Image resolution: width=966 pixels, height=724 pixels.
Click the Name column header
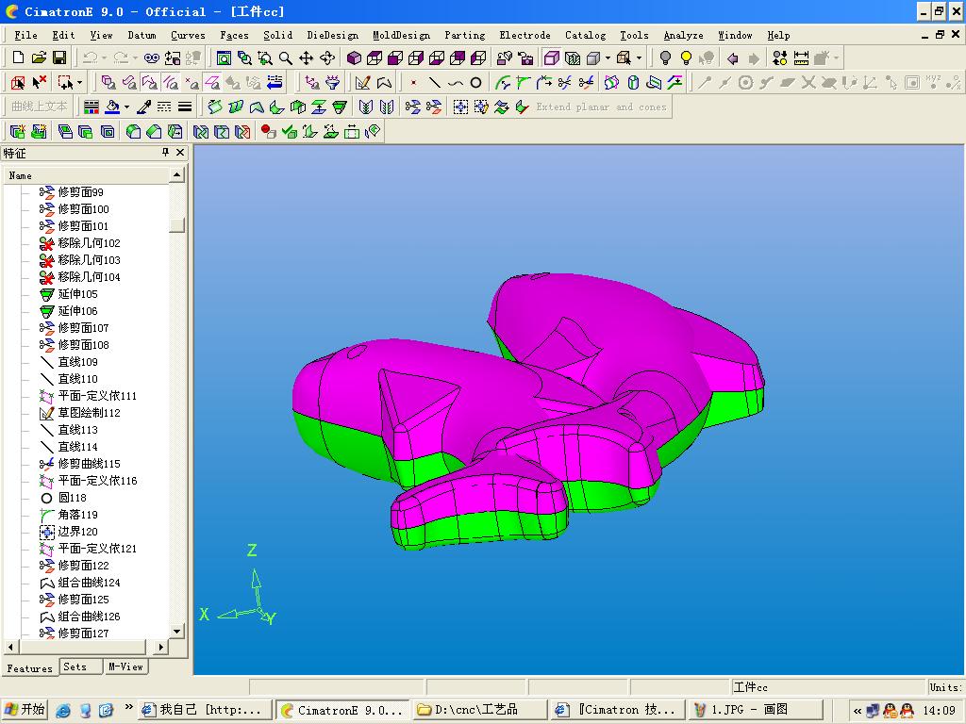(86, 175)
